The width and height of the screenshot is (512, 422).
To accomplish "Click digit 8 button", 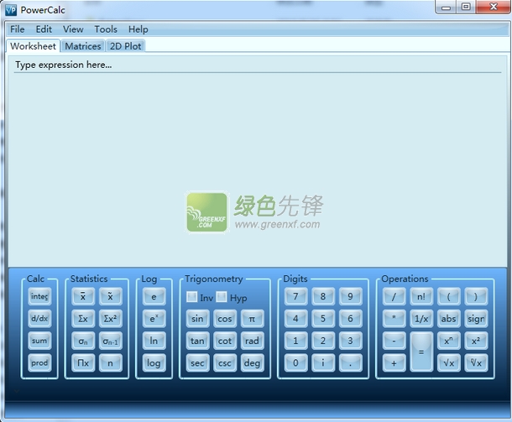I will (x=323, y=296).
